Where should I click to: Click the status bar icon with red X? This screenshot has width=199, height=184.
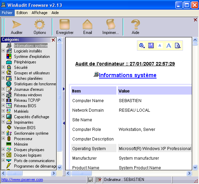pos(99,180)
